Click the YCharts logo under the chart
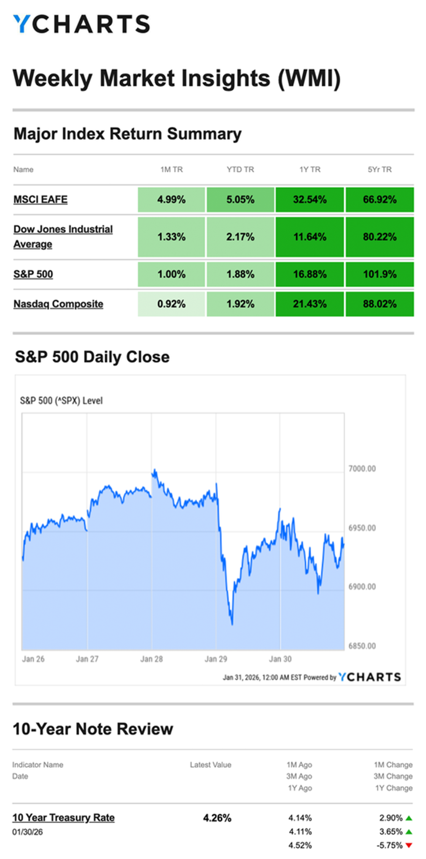 click(369, 677)
